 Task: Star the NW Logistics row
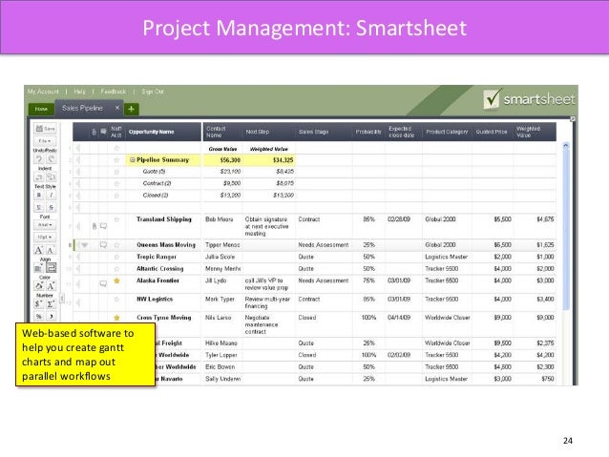tap(116, 300)
